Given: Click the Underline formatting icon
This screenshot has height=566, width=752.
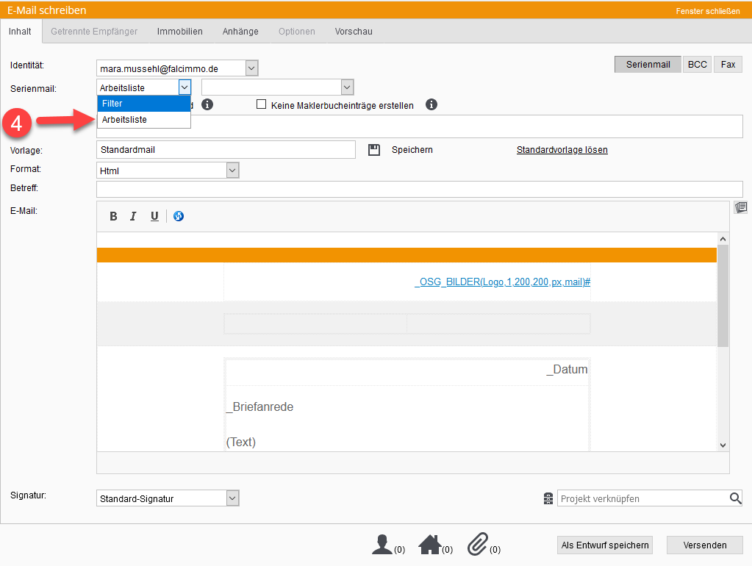Looking at the screenshot, I should (x=154, y=216).
